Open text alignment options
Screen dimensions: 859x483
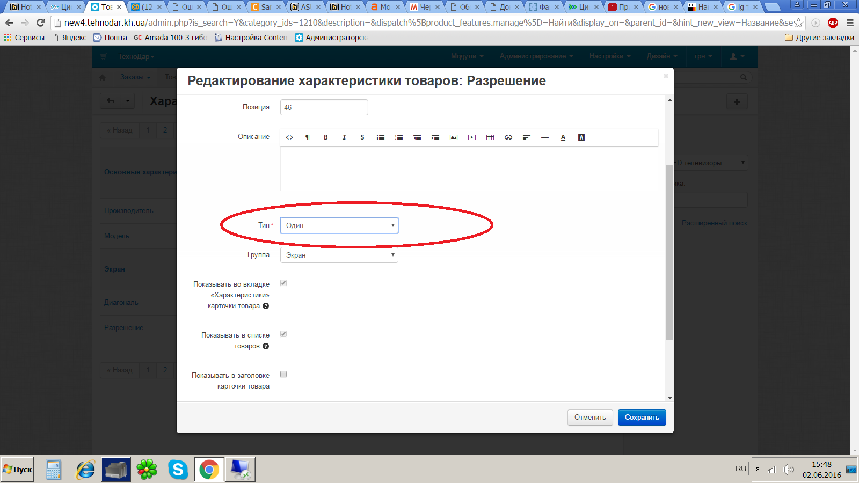tap(527, 137)
